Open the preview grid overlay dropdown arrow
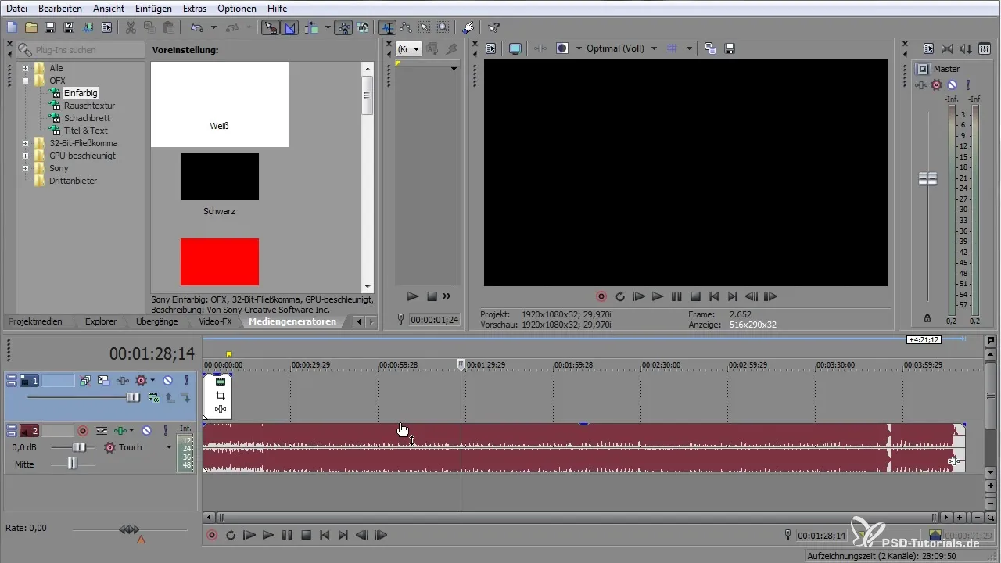This screenshot has height=563, width=1001. coord(689,48)
